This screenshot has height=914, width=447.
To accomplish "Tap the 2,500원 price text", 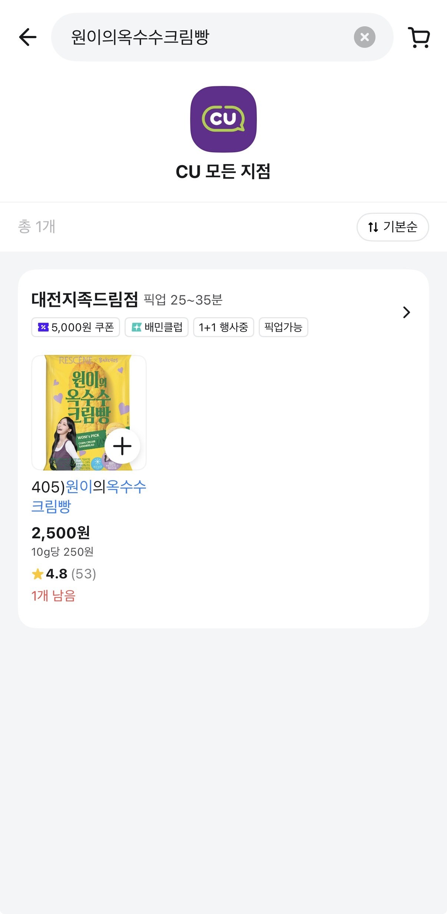I will [61, 533].
